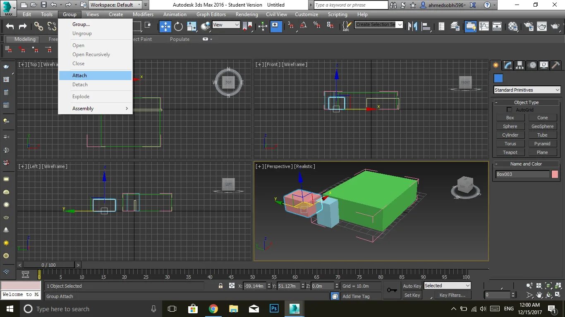
Task: Click the Render teapot icon
Action: coord(555,26)
